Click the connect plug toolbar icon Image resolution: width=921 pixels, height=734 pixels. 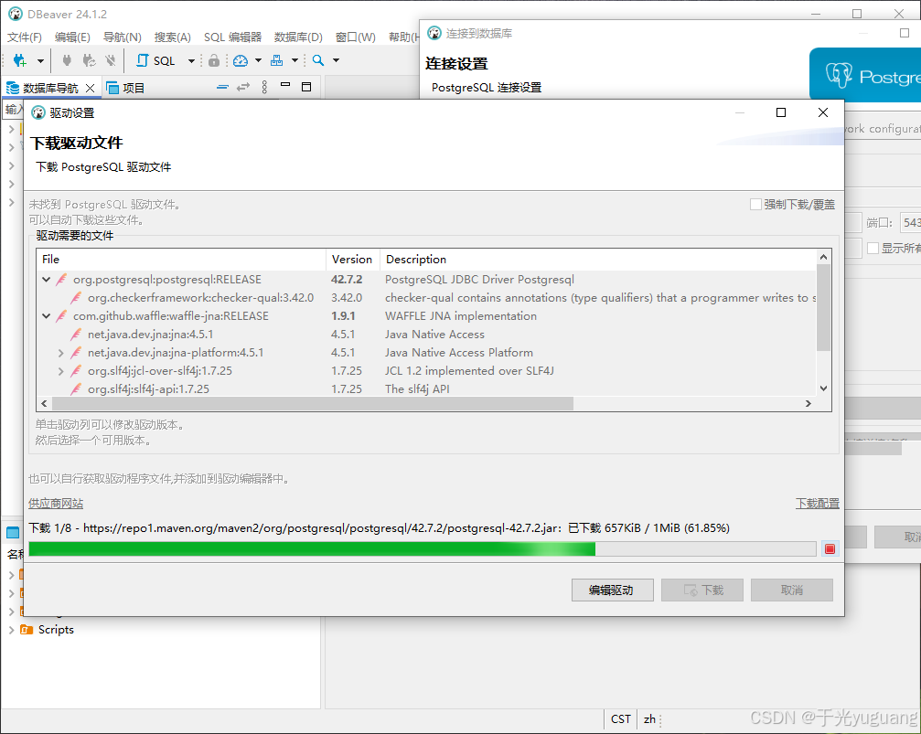coord(67,60)
